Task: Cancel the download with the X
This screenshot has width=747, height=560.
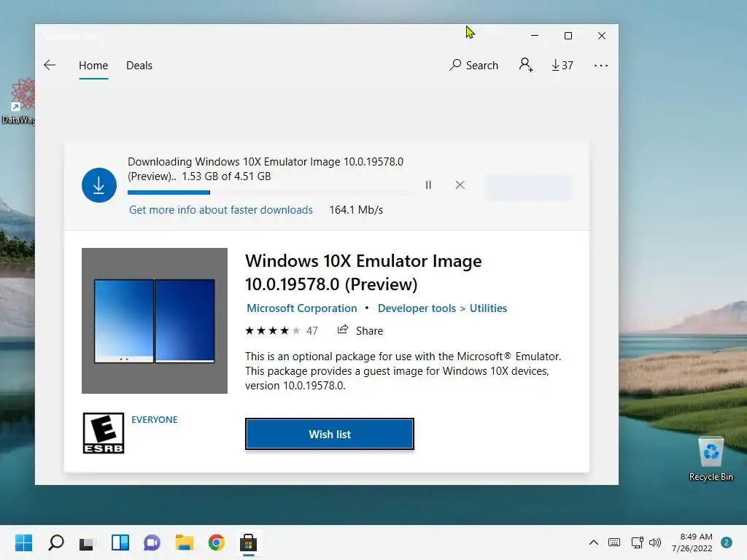Action: tap(460, 184)
